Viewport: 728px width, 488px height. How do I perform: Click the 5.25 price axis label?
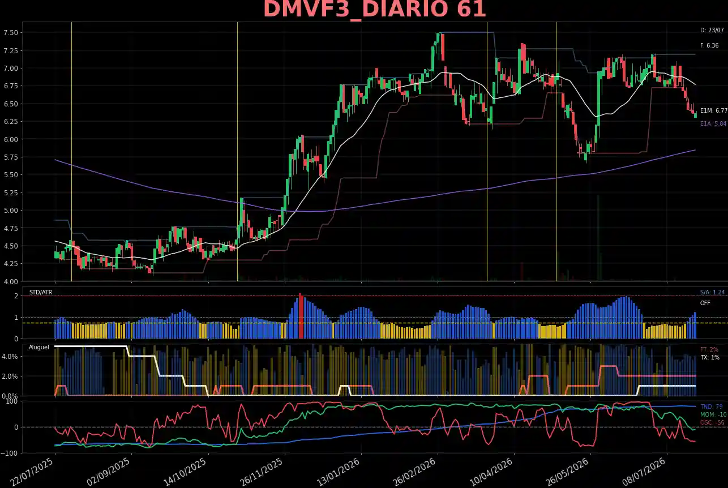11,193
